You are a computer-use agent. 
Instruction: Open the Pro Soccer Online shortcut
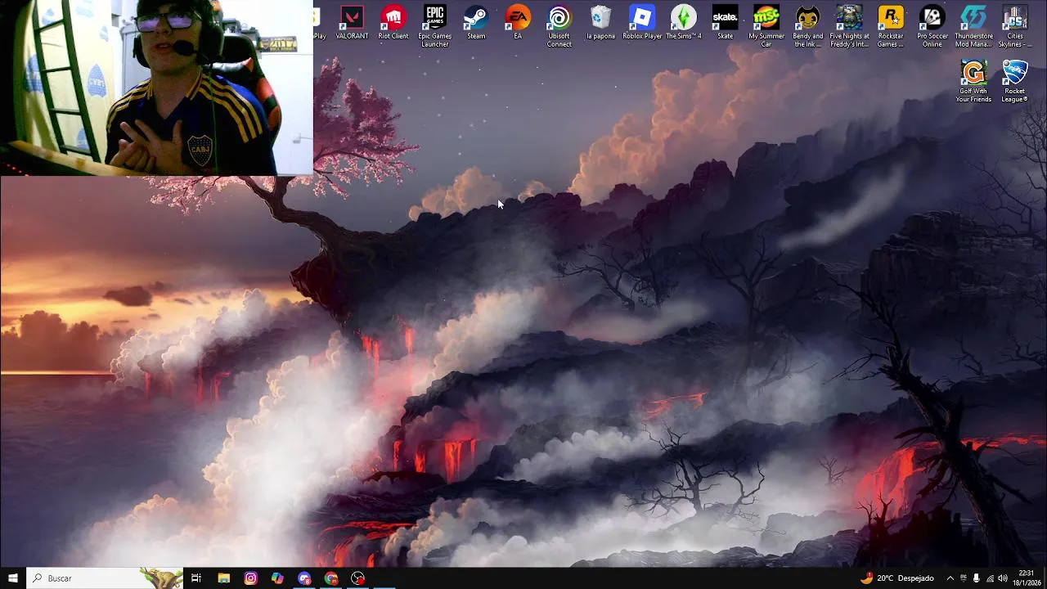pyautogui.click(x=932, y=26)
